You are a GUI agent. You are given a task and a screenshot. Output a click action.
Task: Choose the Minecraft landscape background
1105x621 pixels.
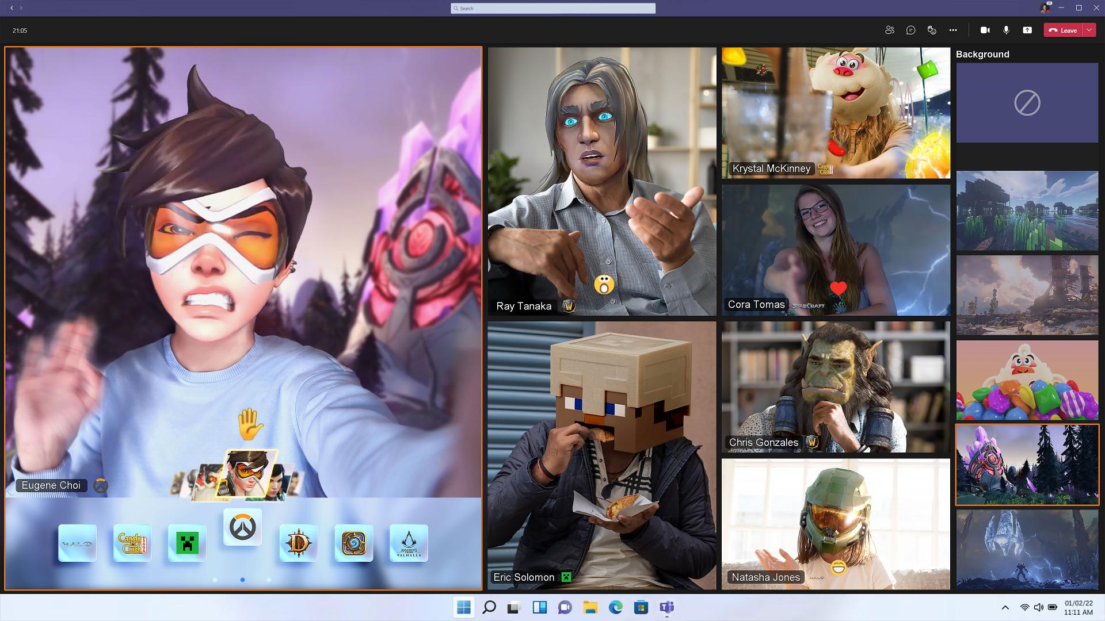coord(1027,210)
